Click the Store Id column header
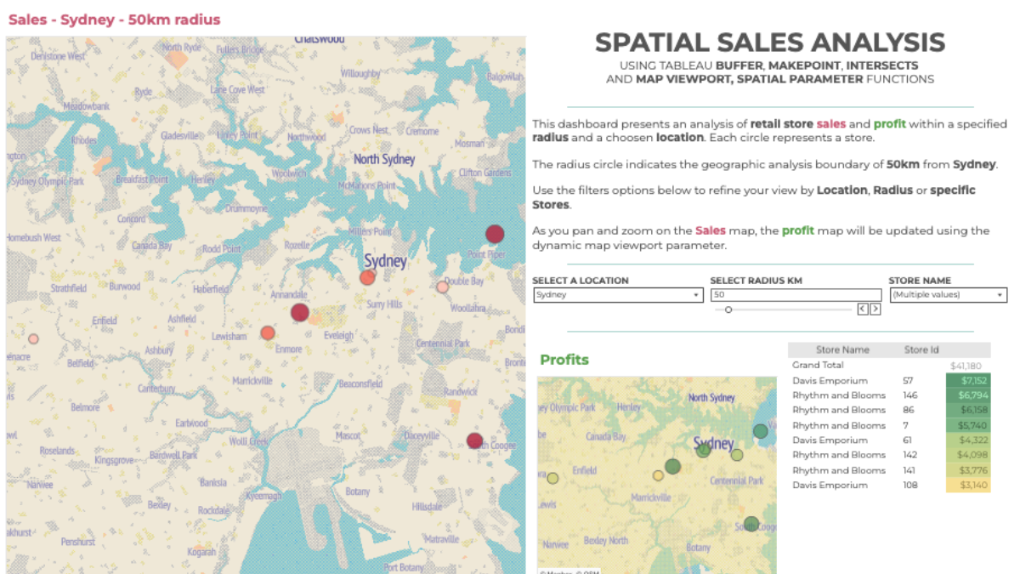This screenshot has width=1020, height=574. point(921,350)
